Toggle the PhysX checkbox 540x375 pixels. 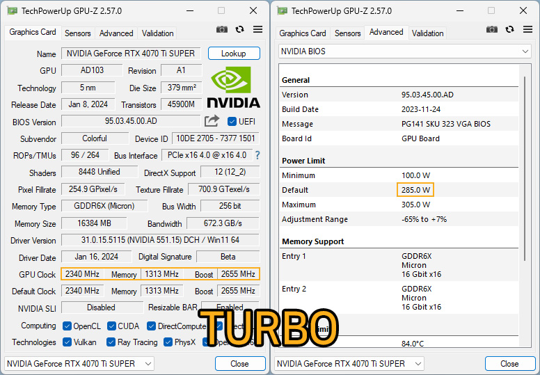(168, 342)
